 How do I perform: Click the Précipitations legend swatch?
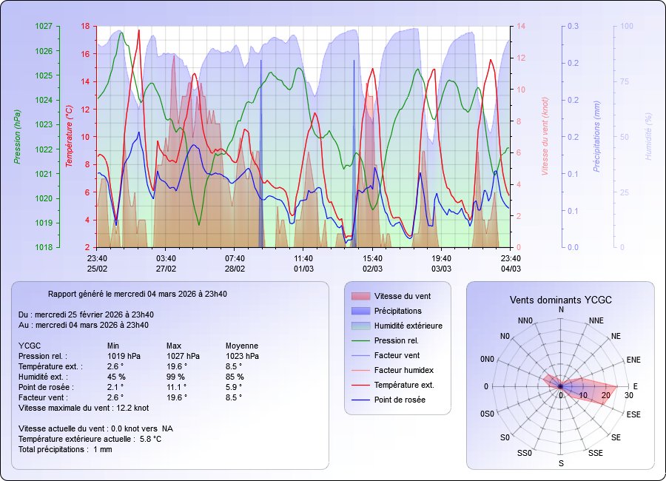[360, 311]
